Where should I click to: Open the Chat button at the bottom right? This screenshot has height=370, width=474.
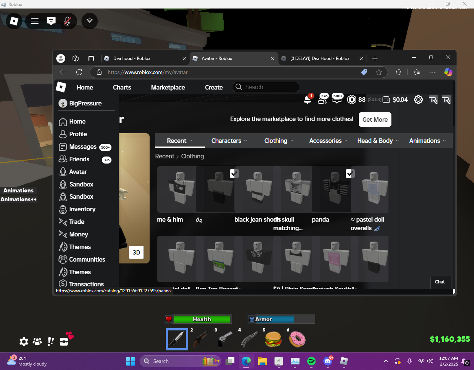point(440,282)
